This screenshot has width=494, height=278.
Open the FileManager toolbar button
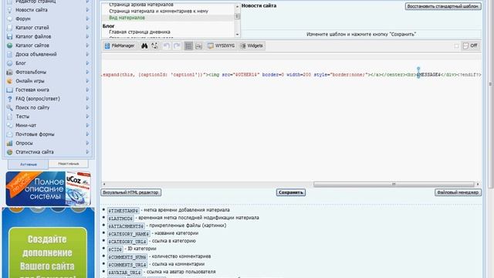[x=120, y=46]
